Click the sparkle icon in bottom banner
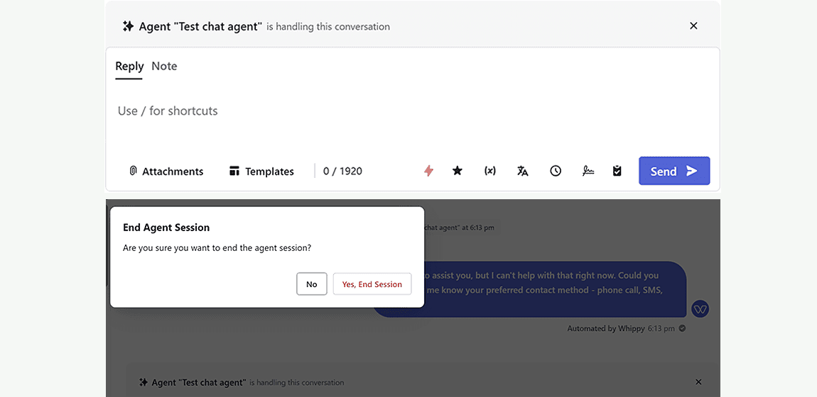 point(144,382)
